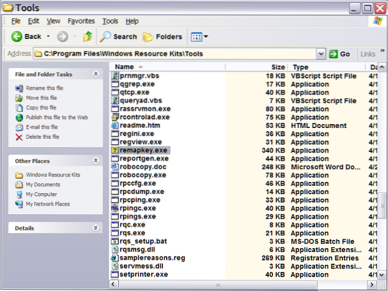Go to My Network Places link
The width and height of the screenshot is (388, 291).
click(x=48, y=204)
